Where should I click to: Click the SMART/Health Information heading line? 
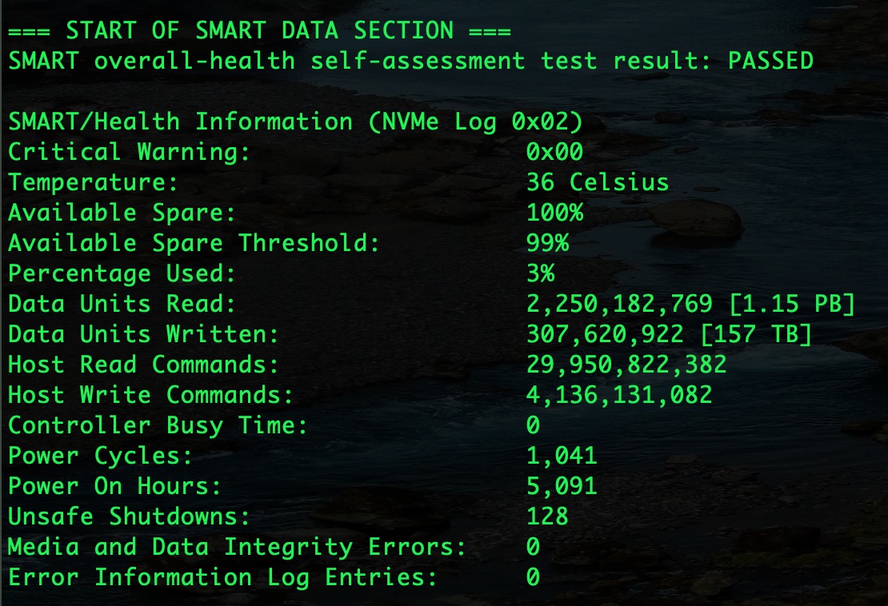coord(295,122)
